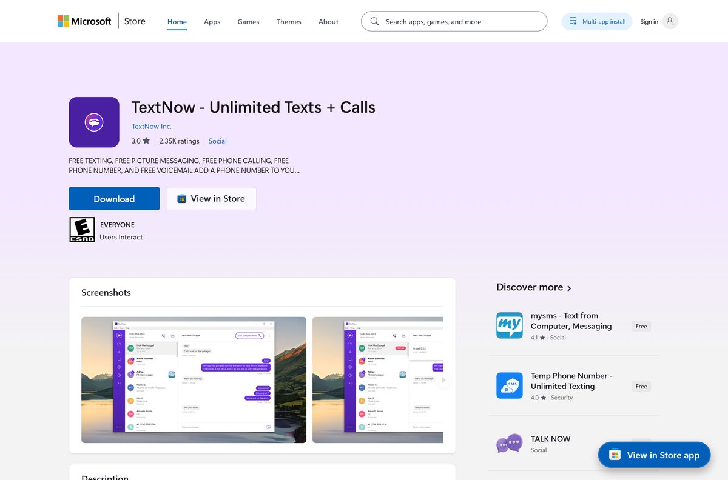The image size is (728, 480).
Task: Click the next screenshot arrow
Action: (443, 380)
